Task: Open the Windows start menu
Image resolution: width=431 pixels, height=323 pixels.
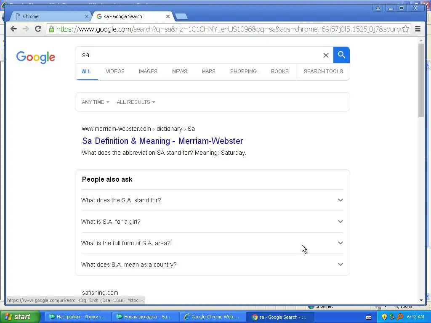Action: 19,317
